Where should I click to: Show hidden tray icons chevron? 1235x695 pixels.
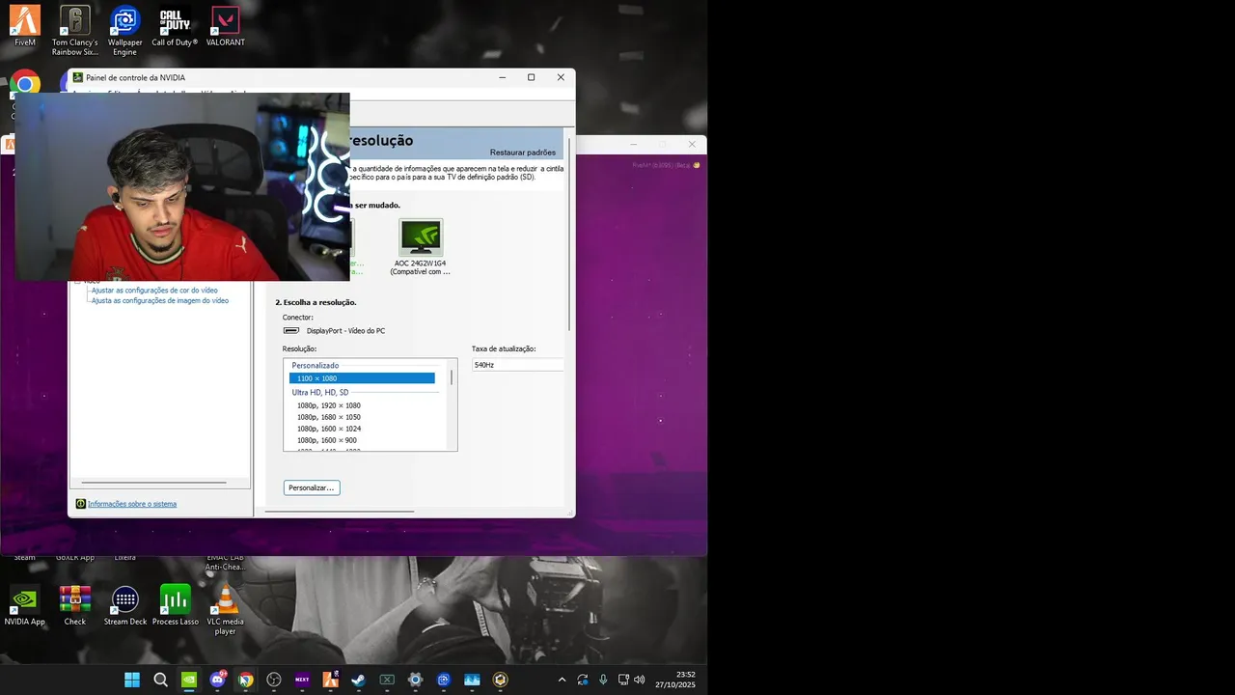[563, 680]
